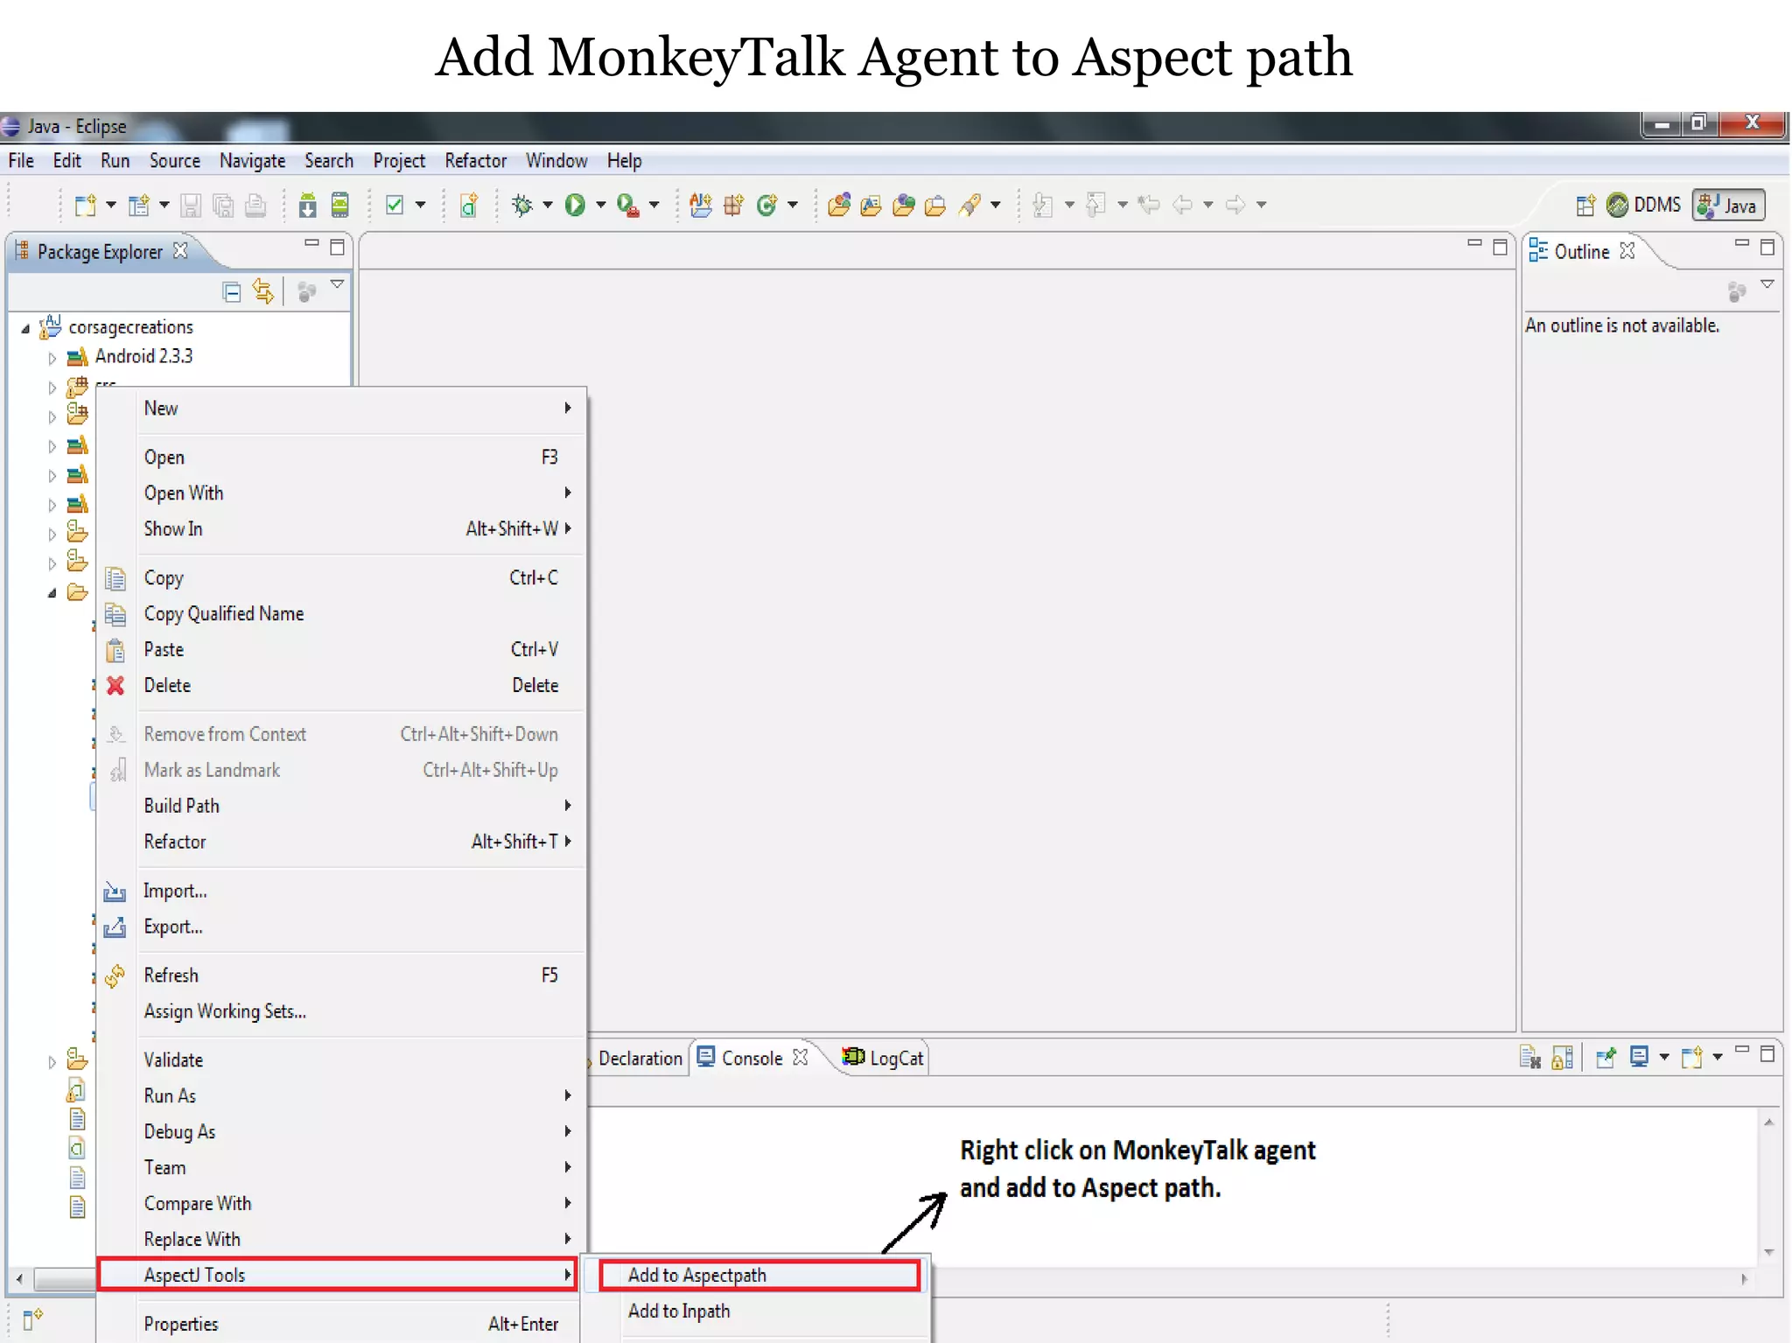
Task: Click Console vertical scrollbar down arrow
Action: pyautogui.click(x=1769, y=1253)
